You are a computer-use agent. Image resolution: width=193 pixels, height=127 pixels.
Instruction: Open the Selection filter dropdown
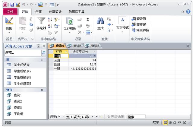click(x=57, y=20)
